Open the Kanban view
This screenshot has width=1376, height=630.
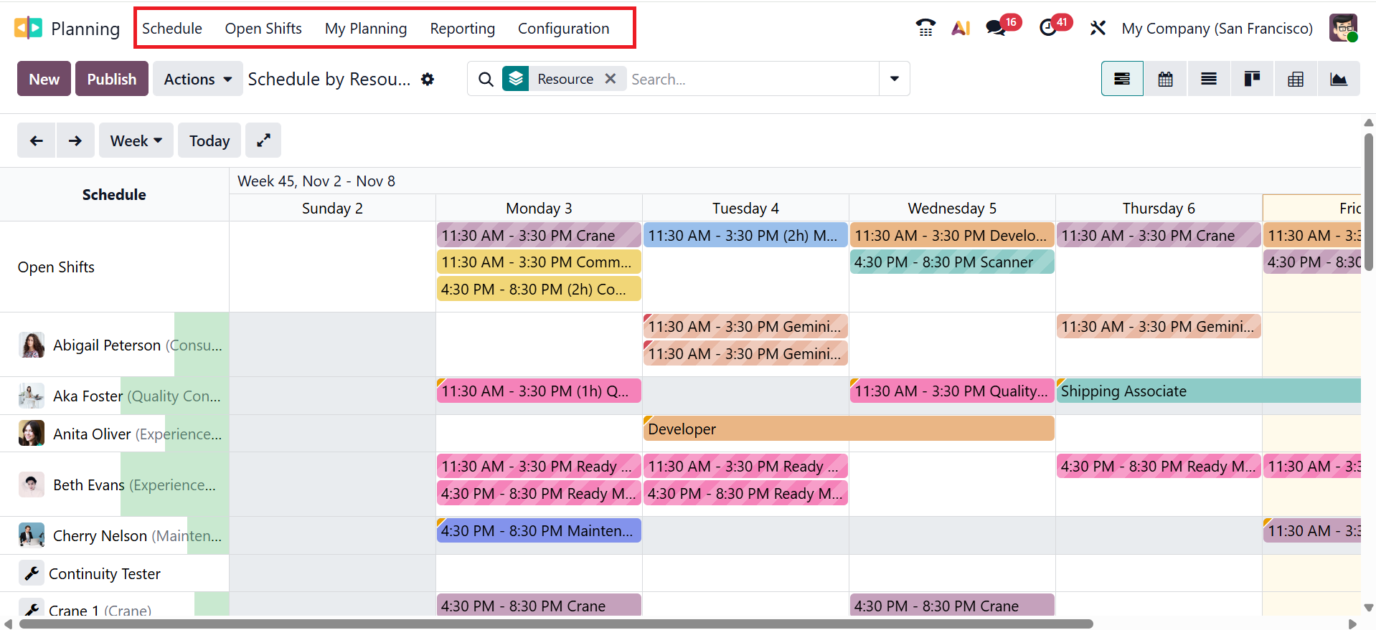point(1252,79)
